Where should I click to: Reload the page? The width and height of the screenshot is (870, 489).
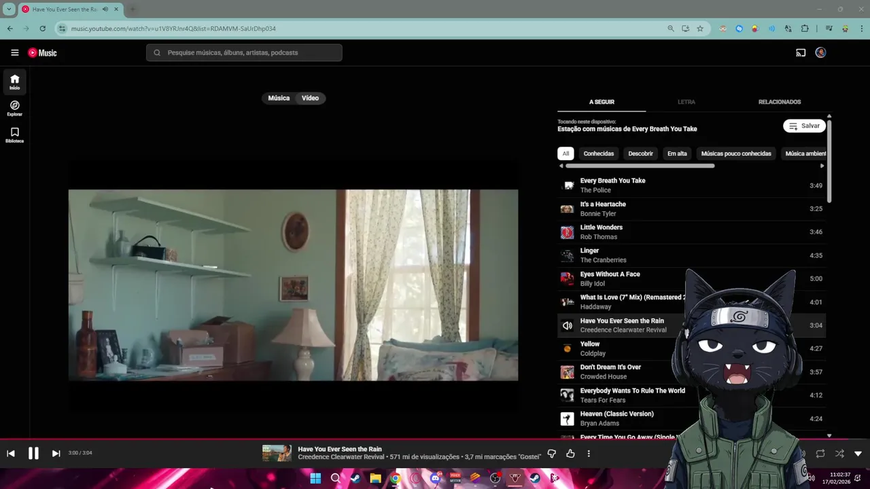click(x=42, y=29)
